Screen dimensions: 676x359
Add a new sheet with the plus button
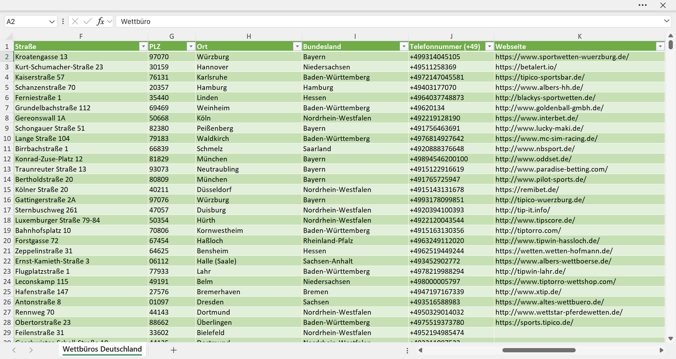174,350
